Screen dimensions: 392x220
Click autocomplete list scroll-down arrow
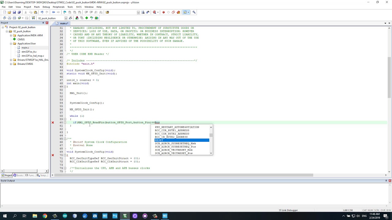(x=211, y=153)
